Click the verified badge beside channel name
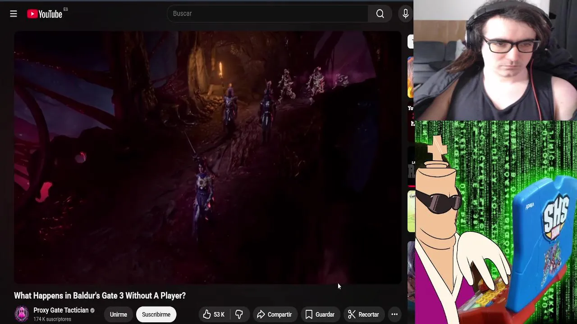This screenshot has height=324, width=577. (92, 310)
